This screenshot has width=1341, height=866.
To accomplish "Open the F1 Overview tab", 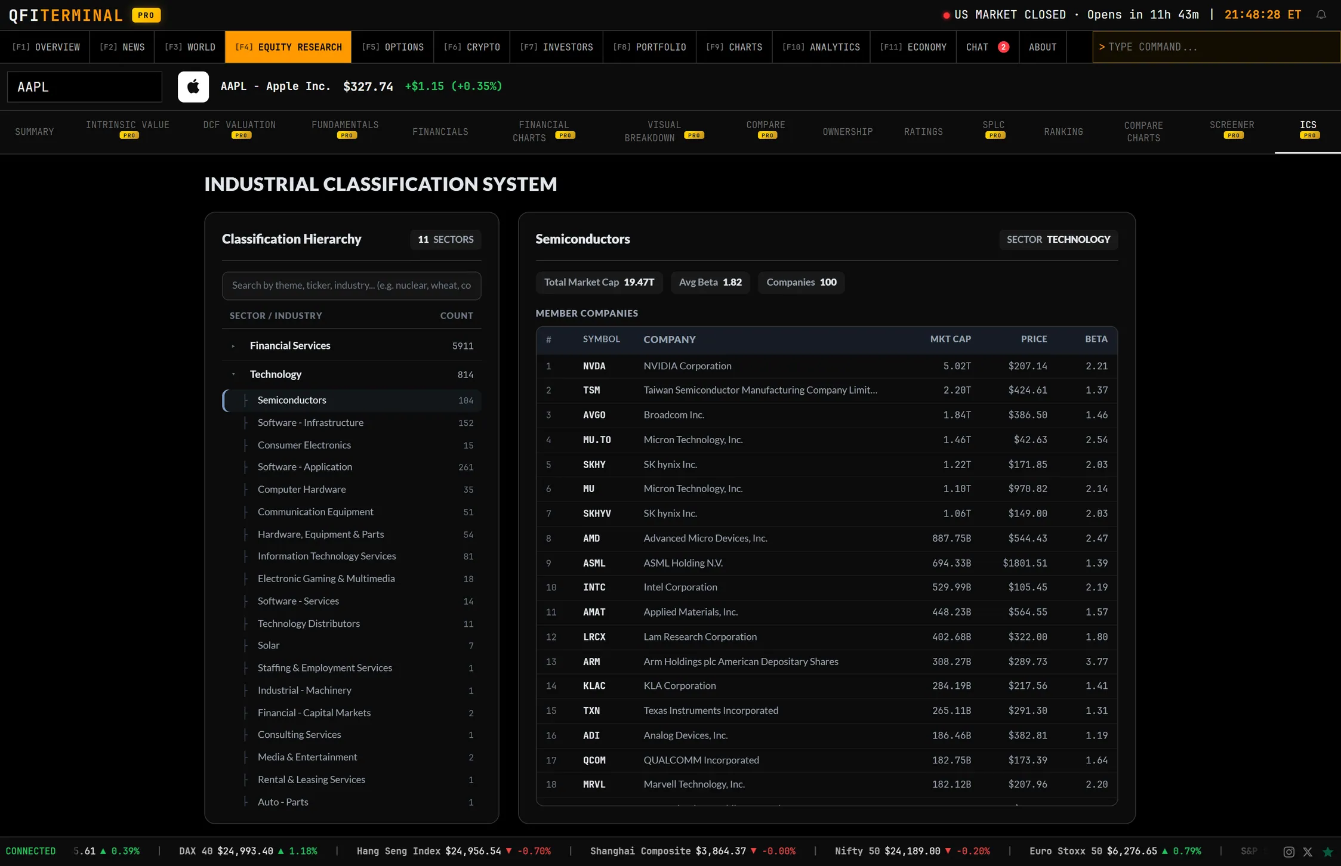I will point(45,47).
